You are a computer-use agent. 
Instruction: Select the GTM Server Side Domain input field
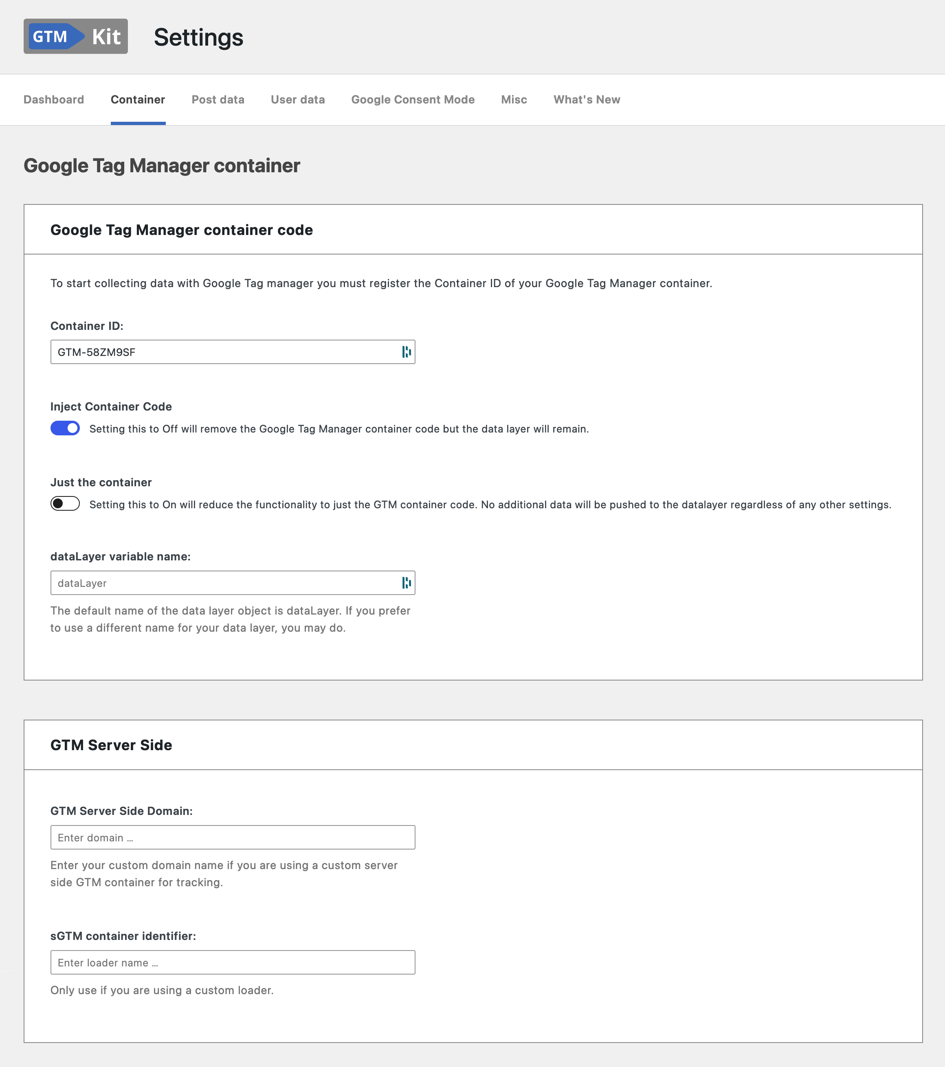pos(233,837)
